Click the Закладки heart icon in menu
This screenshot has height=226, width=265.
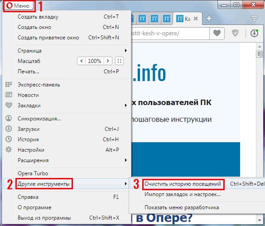[x=9, y=105]
